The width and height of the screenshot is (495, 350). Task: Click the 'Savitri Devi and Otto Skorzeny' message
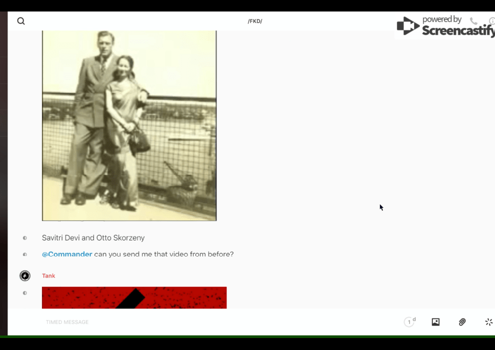point(93,238)
